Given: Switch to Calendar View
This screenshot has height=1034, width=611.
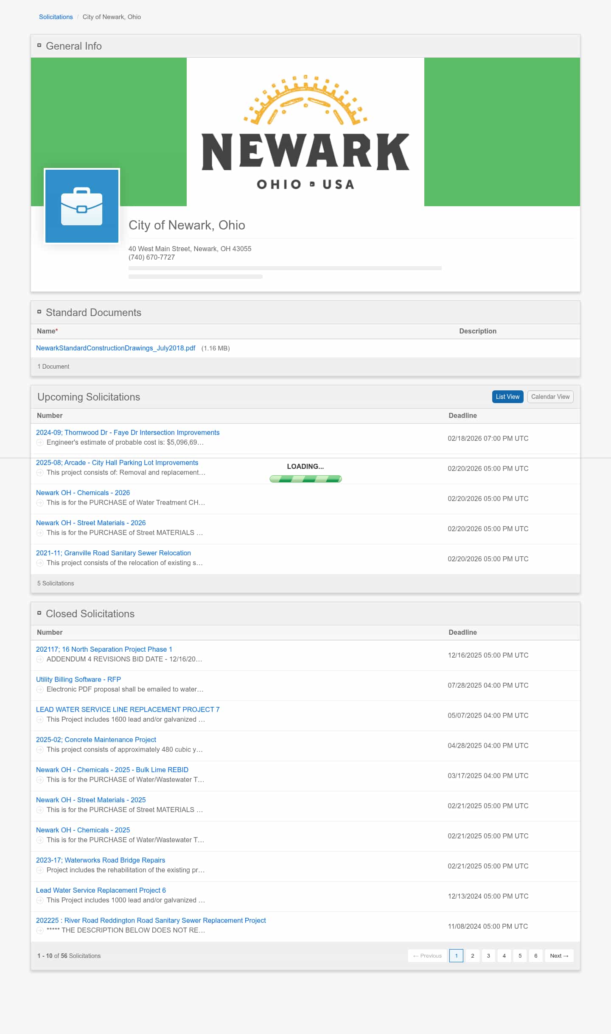Looking at the screenshot, I should 550,397.
